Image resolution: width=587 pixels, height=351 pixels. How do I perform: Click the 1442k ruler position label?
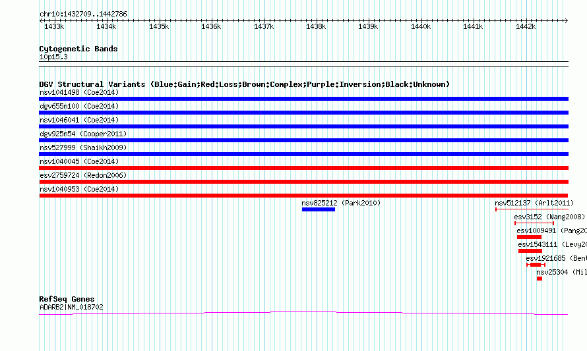pos(526,26)
